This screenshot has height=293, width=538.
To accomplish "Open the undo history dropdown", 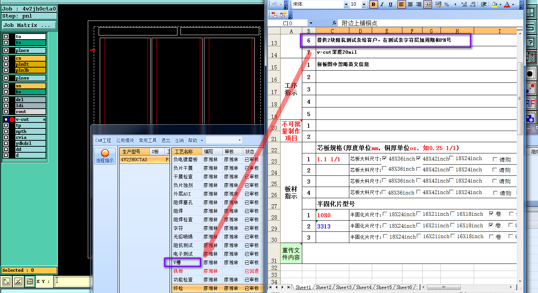I will coord(281,4).
